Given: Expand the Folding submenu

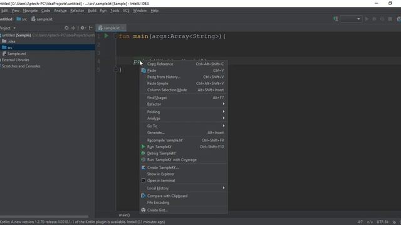Looking at the screenshot, I should pyautogui.click(x=184, y=112).
